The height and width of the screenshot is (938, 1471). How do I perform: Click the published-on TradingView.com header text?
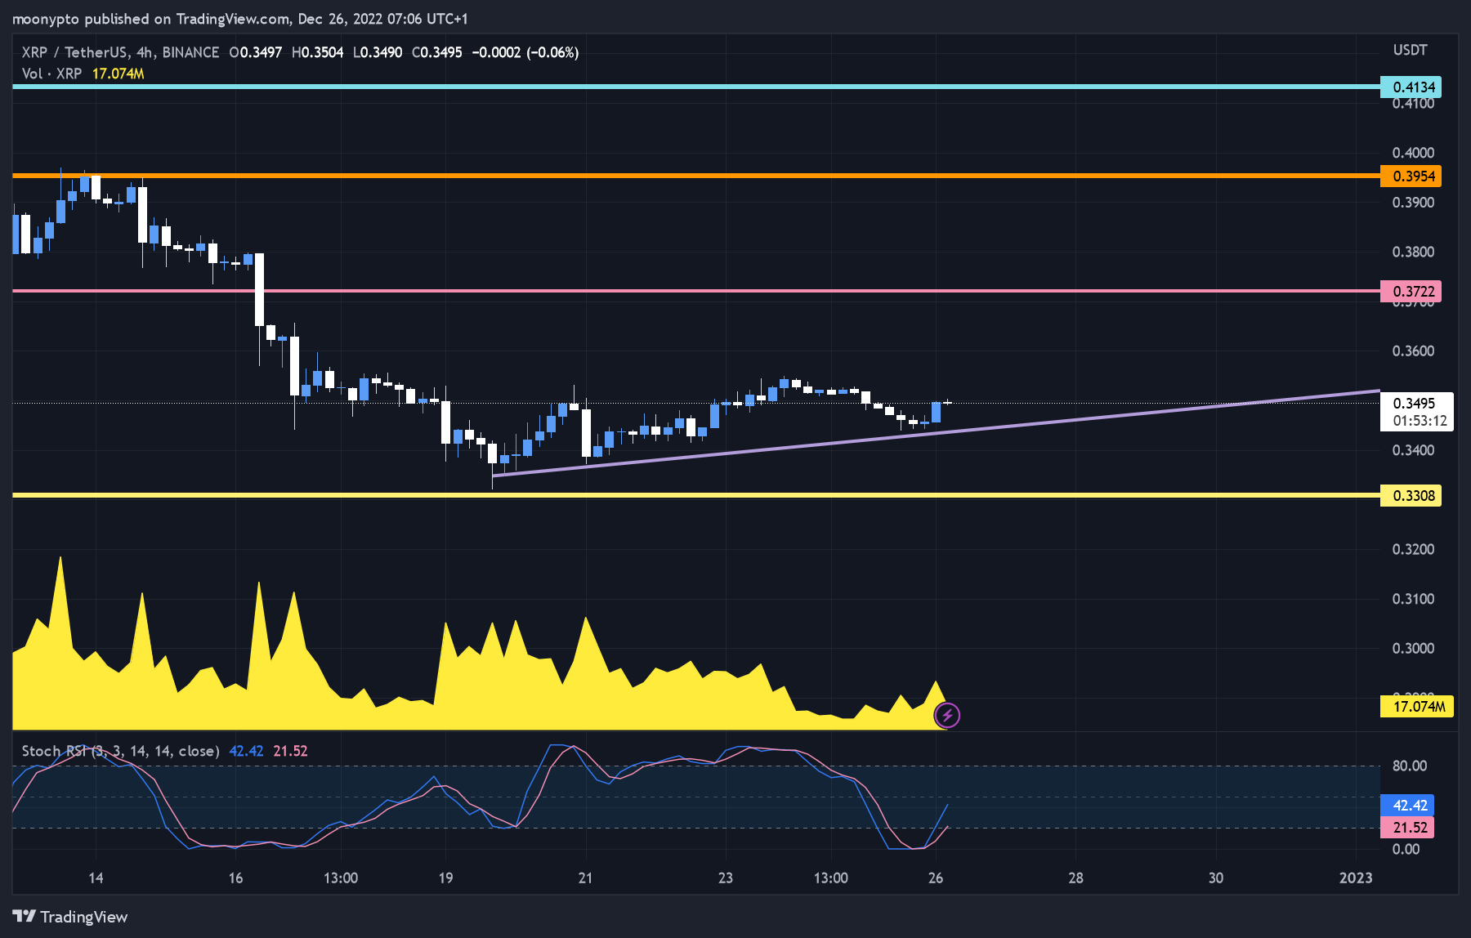[x=240, y=19]
